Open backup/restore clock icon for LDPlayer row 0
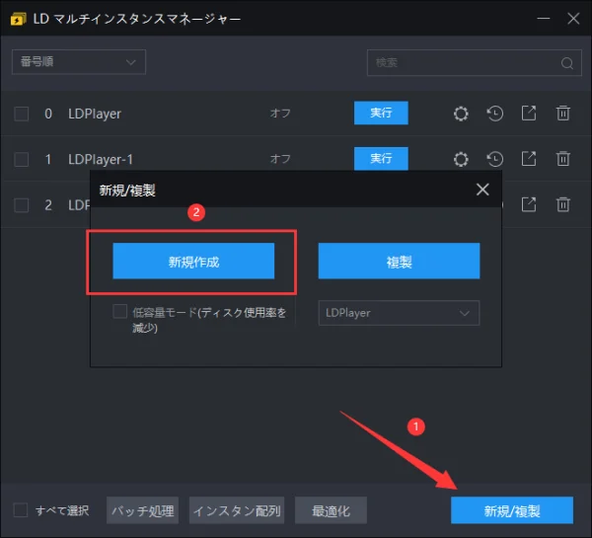592x538 pixels. tap(494, 114)
